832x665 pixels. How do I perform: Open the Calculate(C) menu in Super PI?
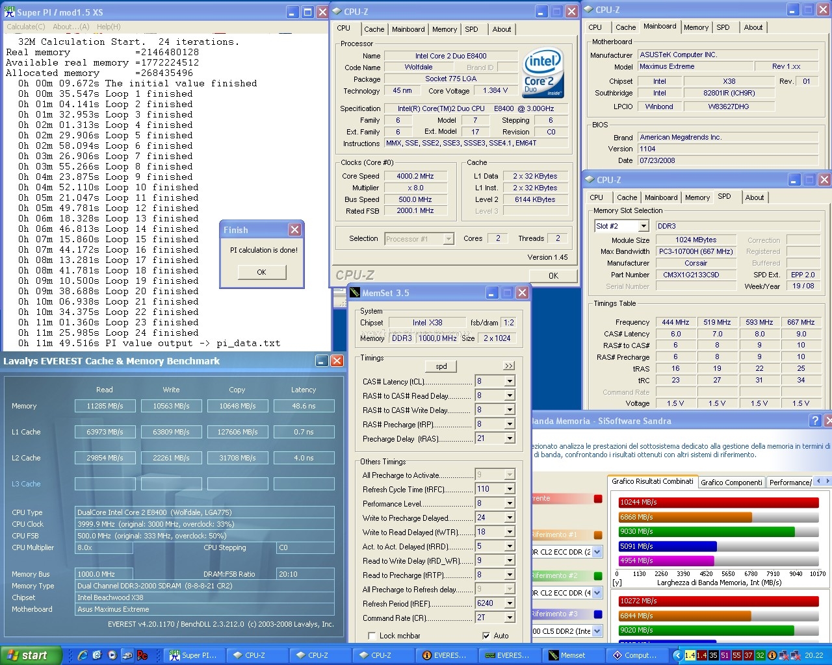[x=26, y=27]
